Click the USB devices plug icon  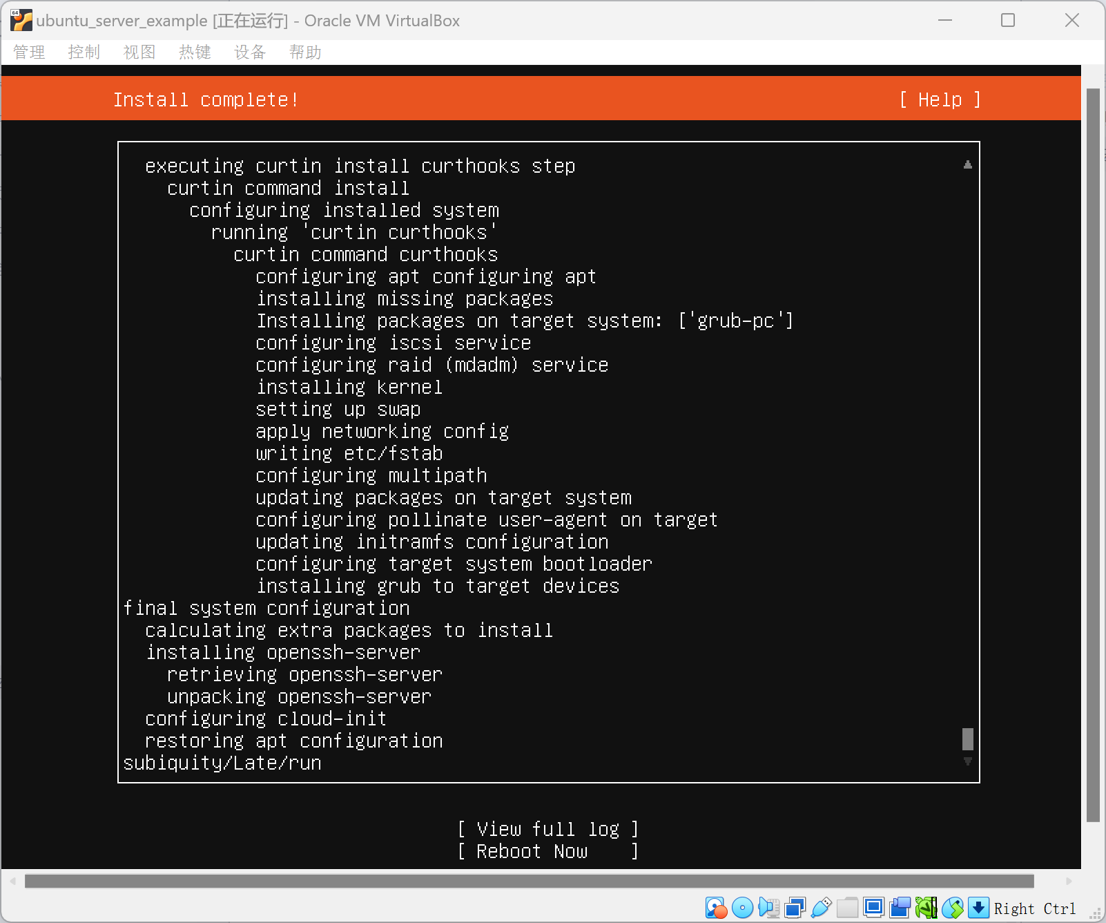point(821,908)
